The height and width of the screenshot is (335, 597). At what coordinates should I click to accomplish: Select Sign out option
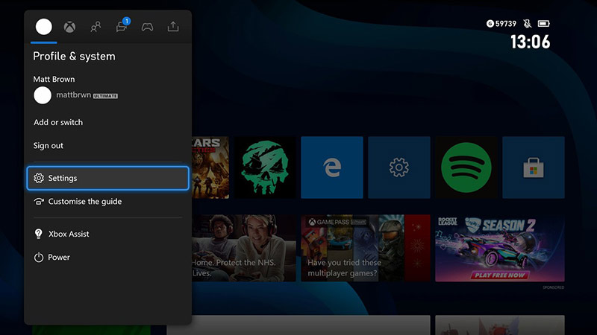click(49, 145)
